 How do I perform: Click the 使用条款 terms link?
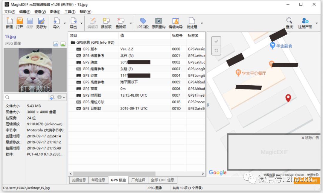tap(313, 175)
